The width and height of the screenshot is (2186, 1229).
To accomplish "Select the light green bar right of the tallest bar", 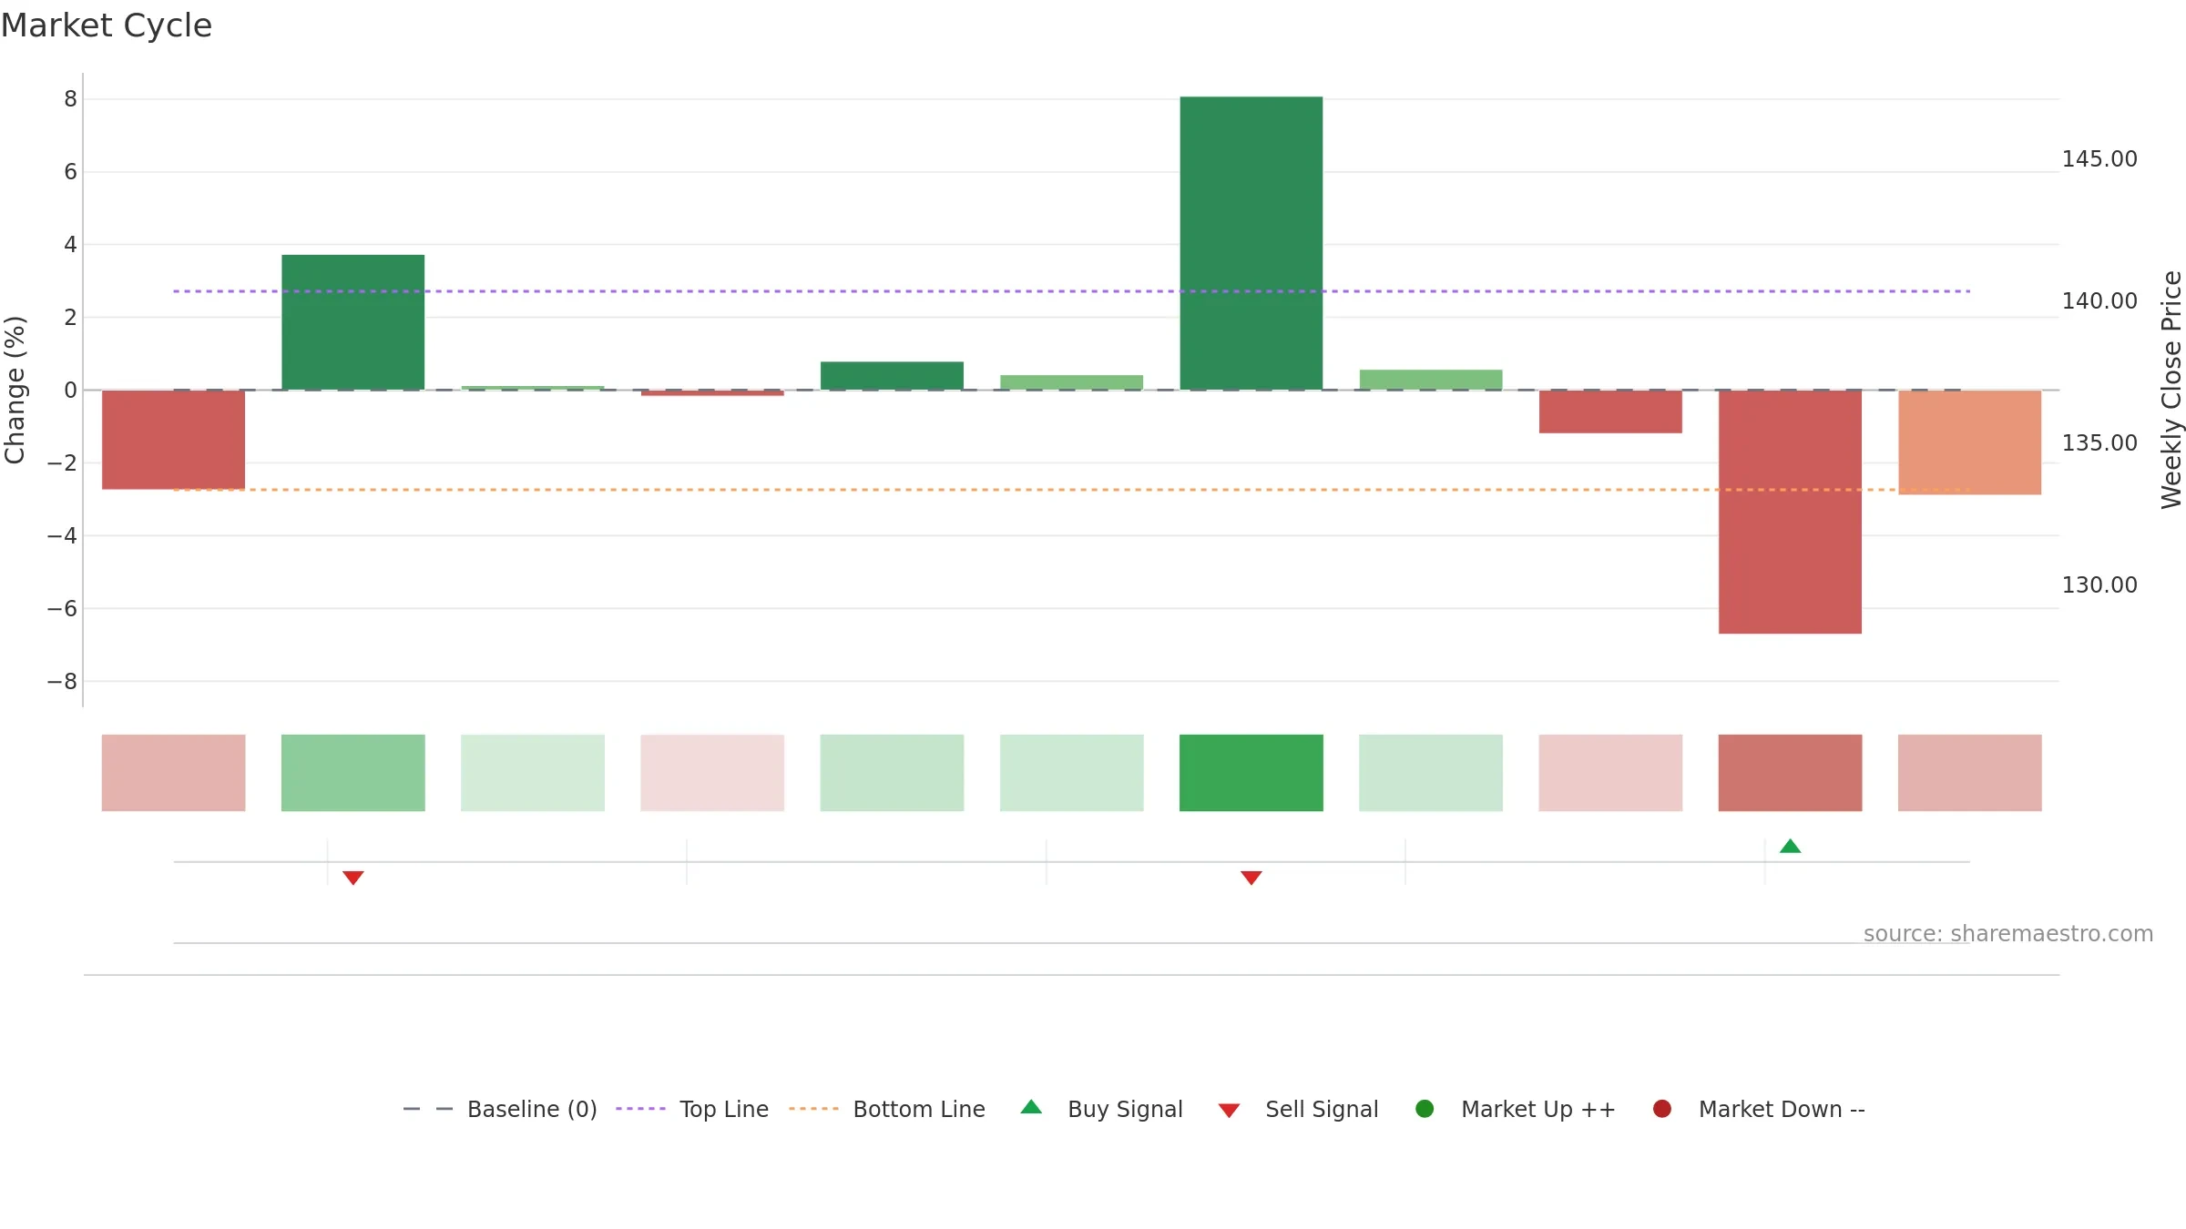I will tap(1431, 380).
